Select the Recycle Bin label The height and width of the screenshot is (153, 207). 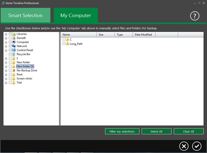coord(23,54)
